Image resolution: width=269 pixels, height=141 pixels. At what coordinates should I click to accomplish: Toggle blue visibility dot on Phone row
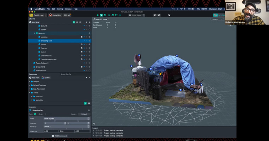84,45
